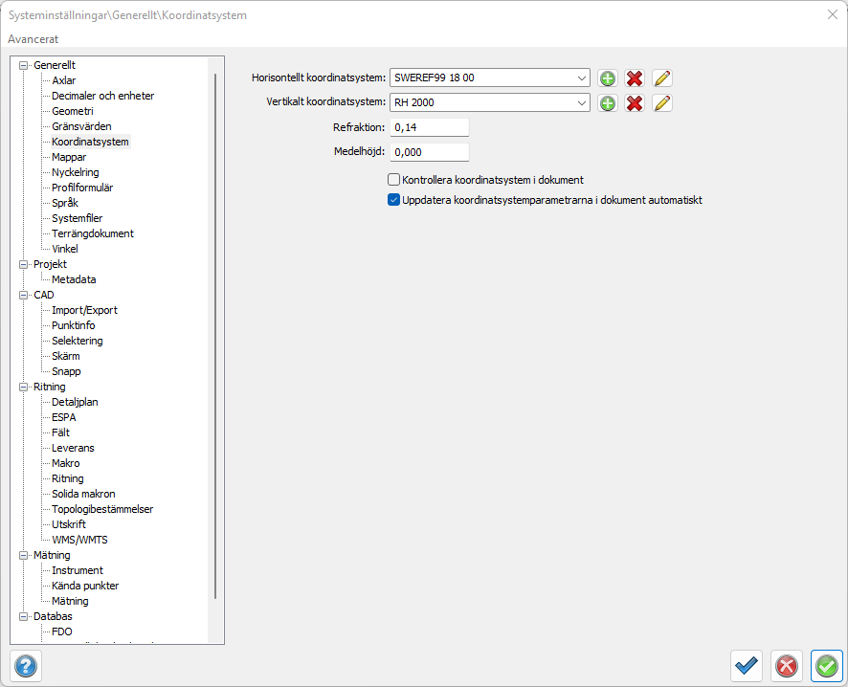The image size is (848, 687).
Task: Edit the horizontal coordinate system with pencil
Action: click(x=662, y=78)
